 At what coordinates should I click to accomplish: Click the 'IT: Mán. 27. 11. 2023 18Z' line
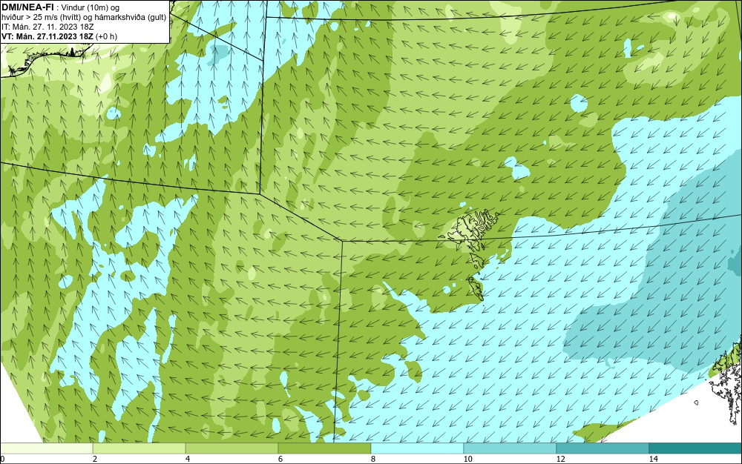(47, 27)
